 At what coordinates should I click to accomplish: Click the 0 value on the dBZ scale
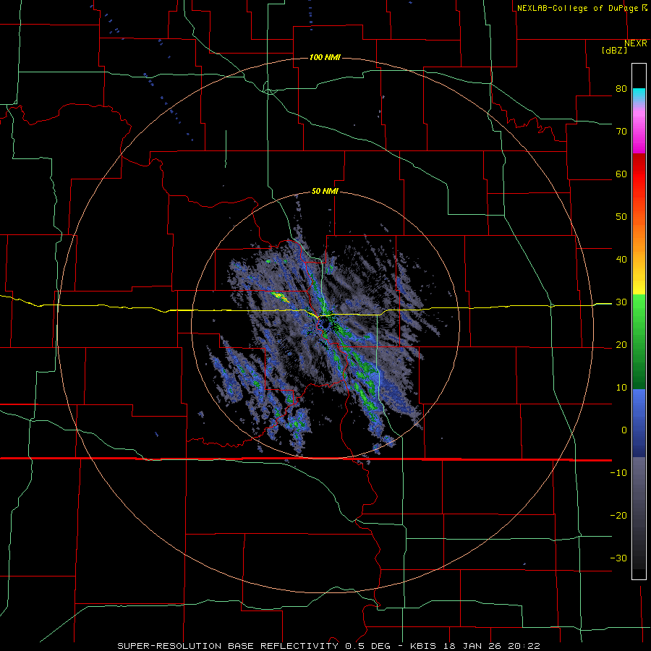click(x=624, y=430)
